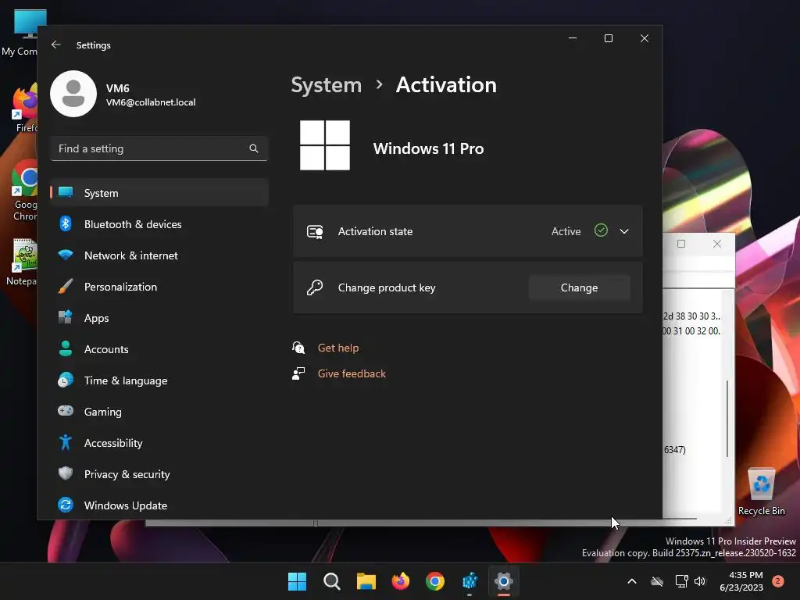Click the shield icon next to Privacy & security
The height and width of the screenshot is (600, 800).
66,473
